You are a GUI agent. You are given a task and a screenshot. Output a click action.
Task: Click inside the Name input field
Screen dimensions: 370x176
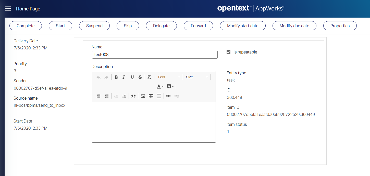tap(155, 55)
